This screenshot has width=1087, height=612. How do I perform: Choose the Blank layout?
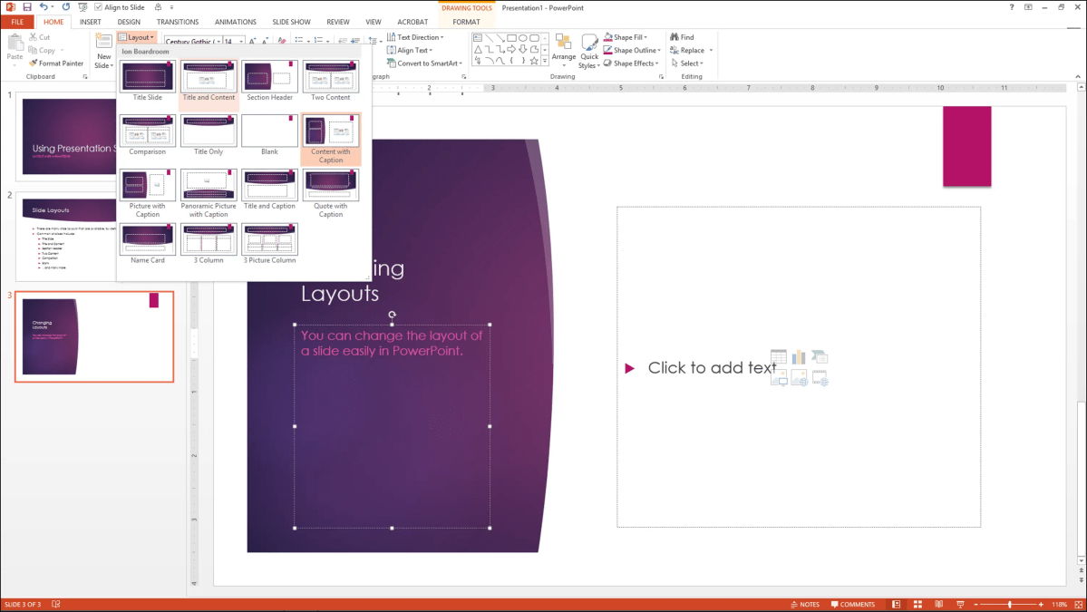coord(269,135)
